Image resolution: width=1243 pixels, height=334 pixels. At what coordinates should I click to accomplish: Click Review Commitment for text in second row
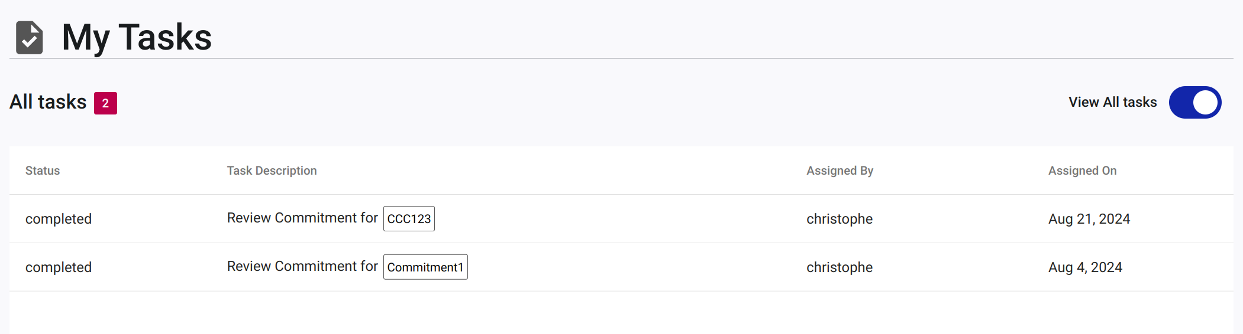[302, 266]
